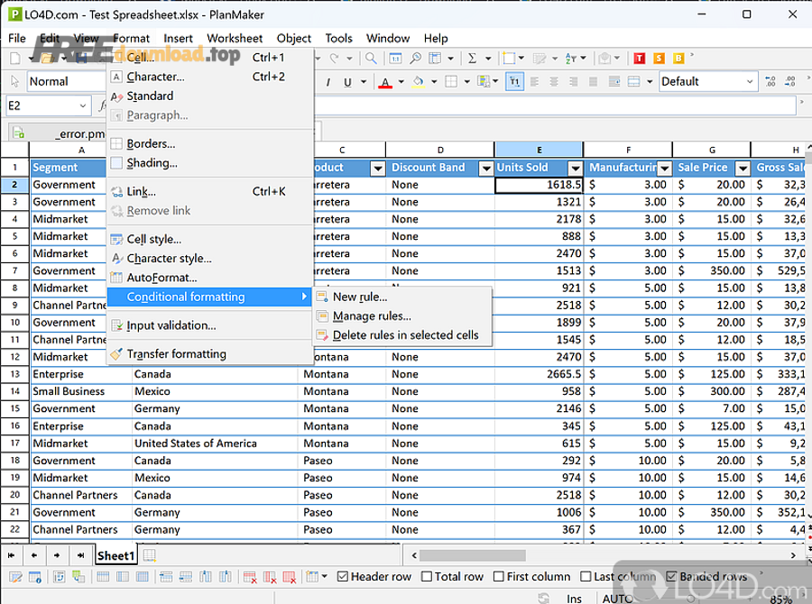This screenshot has height=604, width=812.
Task: Click the search magnifier icon in toolbar
Action: click(371, 58)
